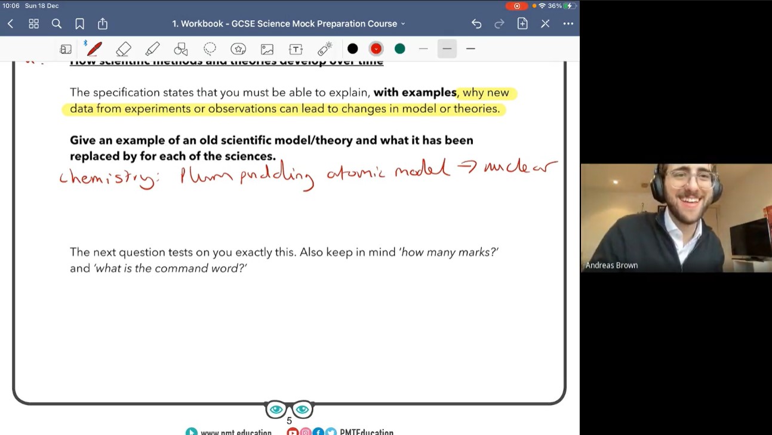Stop the screen recording from the status bar
This screenshot has width=772, height=435.
517,5
